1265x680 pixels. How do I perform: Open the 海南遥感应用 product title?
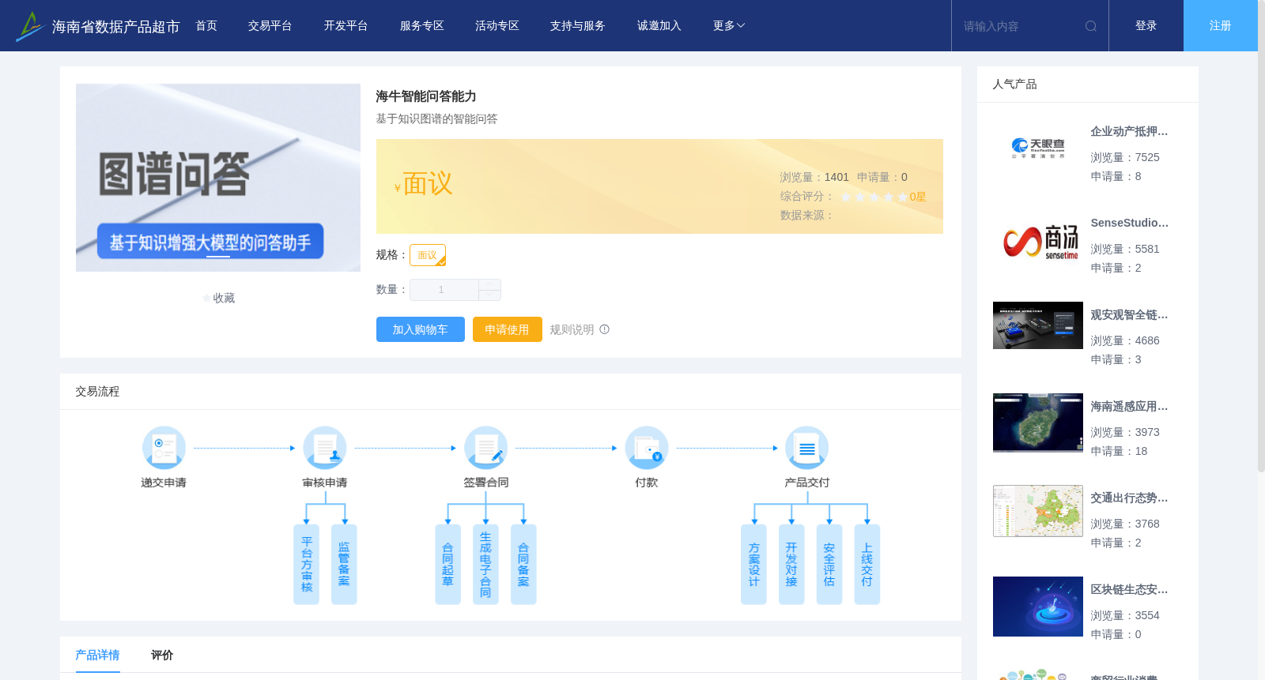click(1129, 406)
